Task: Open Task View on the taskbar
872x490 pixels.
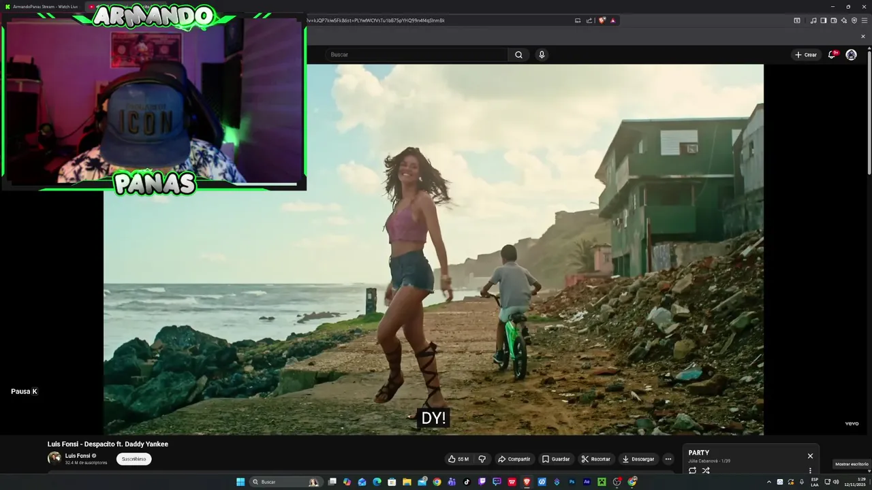Action: click(x=332, y=482)
